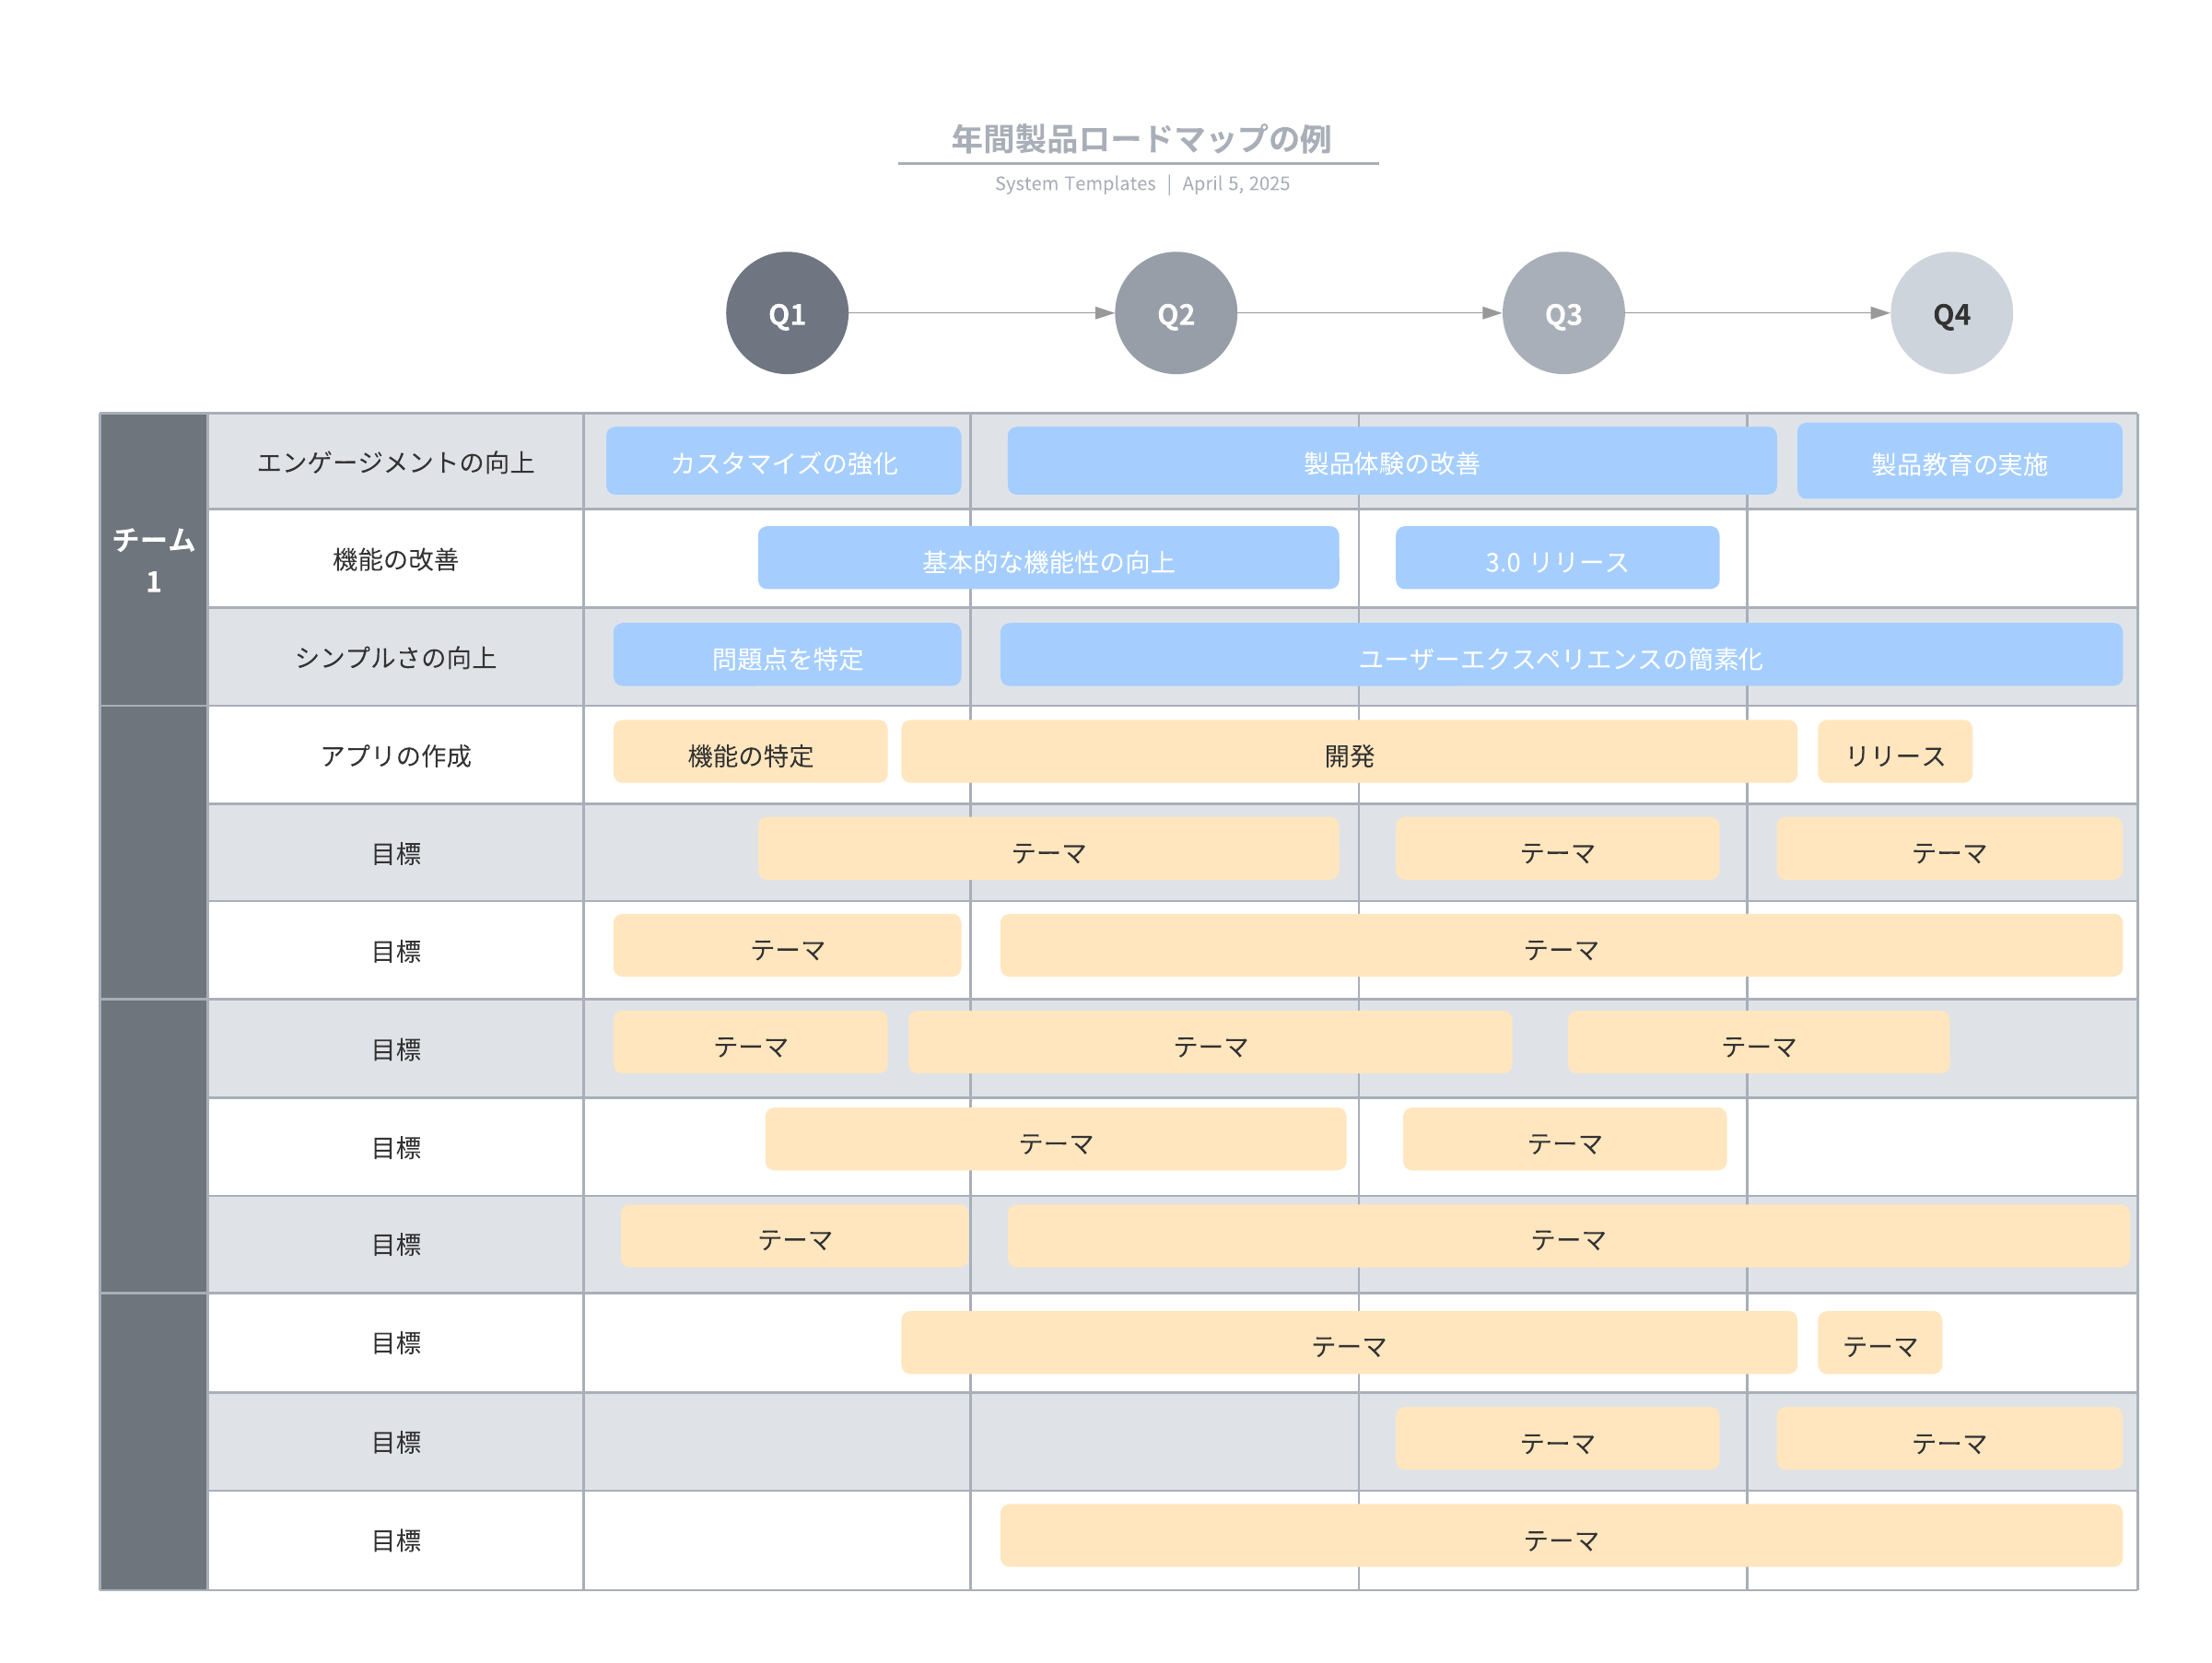
Task: Select the 3.0 リリース bar
Action: click(1556, 560)
